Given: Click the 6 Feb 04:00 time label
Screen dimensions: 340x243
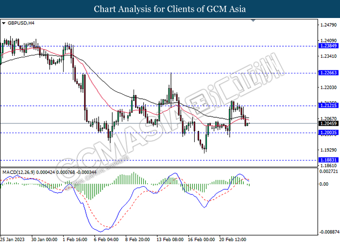Looking at the screenshot, I should coord(106,239).
